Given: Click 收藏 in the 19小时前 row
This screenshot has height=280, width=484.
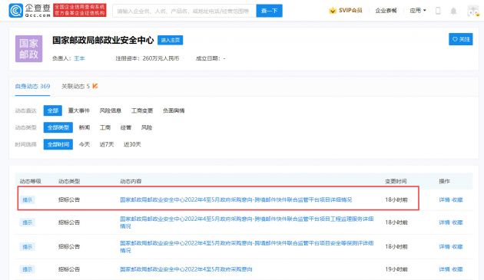Looking at the screenshot, I should pyautogui.click(x=457, y=269).
